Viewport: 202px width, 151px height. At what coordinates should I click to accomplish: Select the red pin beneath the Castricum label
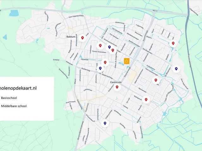117,87
